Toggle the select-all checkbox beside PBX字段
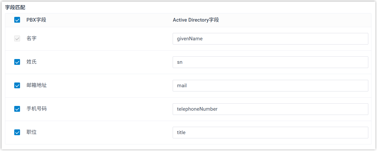The width and height of the screenshot is (377, 151). click(x=17, y=20)
